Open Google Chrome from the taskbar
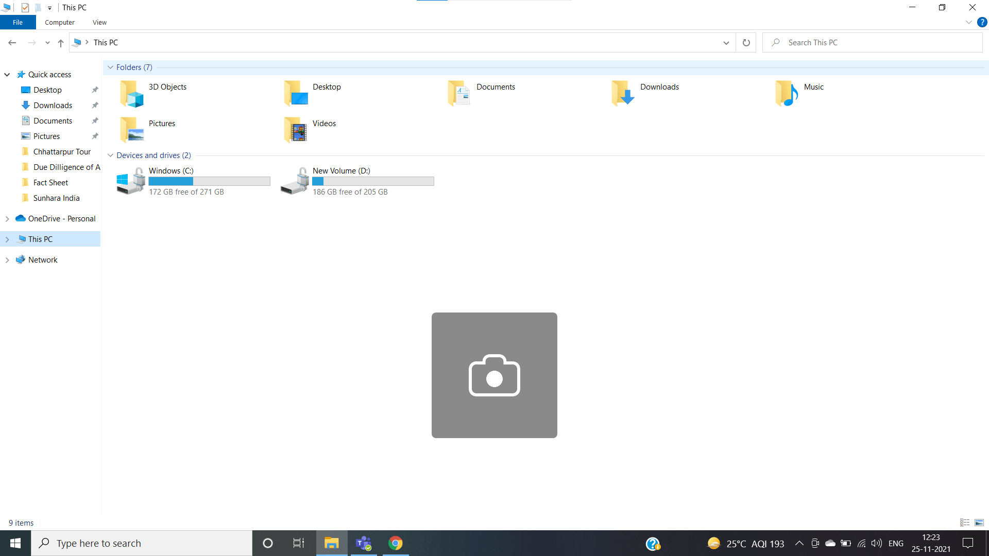989x556 pixels. (395, 543)
